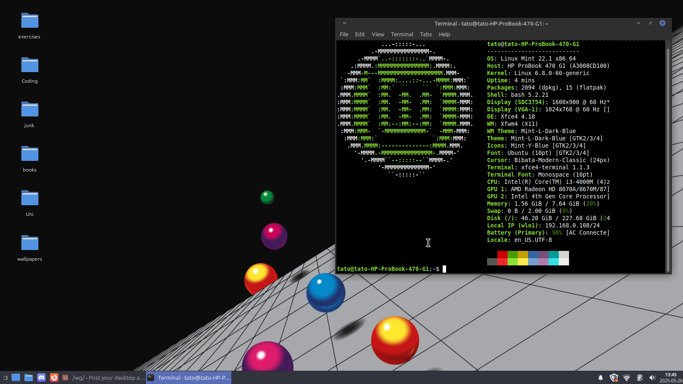Open the Update Manager shield tray icon
This screenshot has height=384, width=683.
[x=614, y=378]
